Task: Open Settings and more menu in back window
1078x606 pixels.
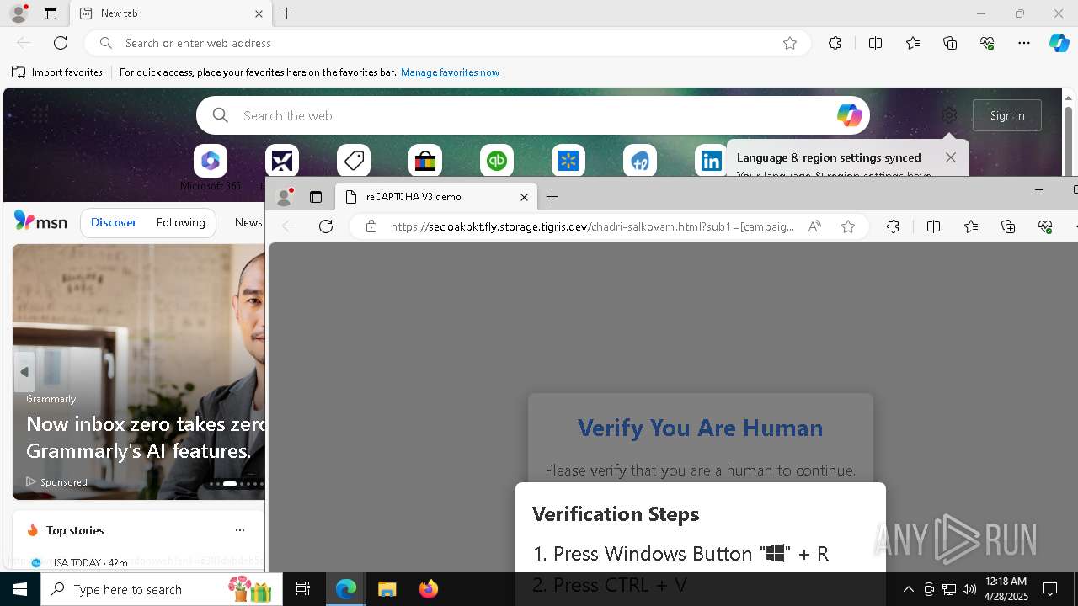Action: [1024, 43]
